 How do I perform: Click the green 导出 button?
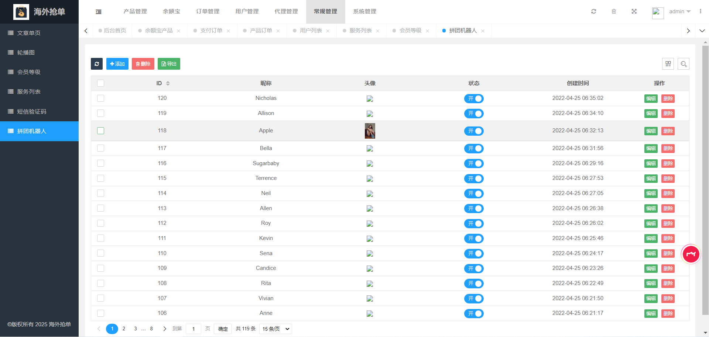point(169,64)
